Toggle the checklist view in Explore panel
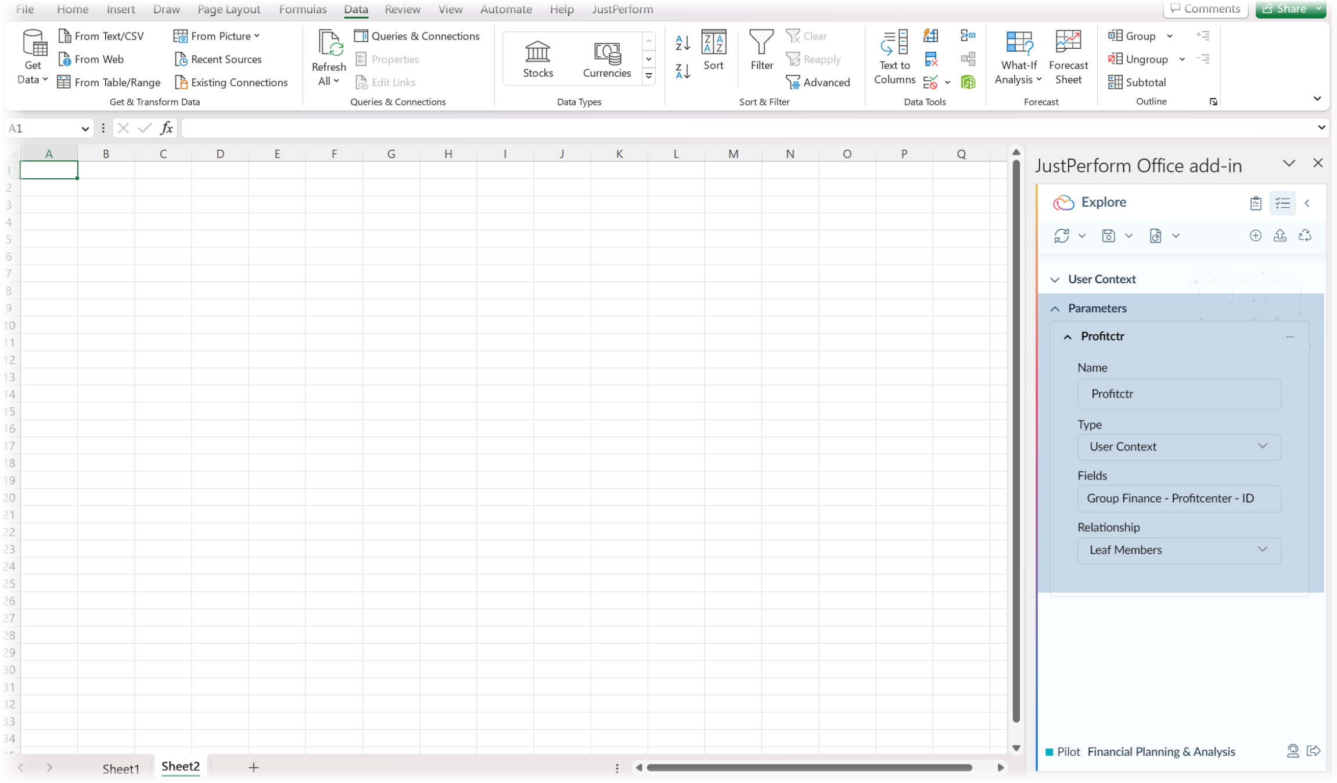Screen dimensions: 1337x783 [x=1283, y=203]
